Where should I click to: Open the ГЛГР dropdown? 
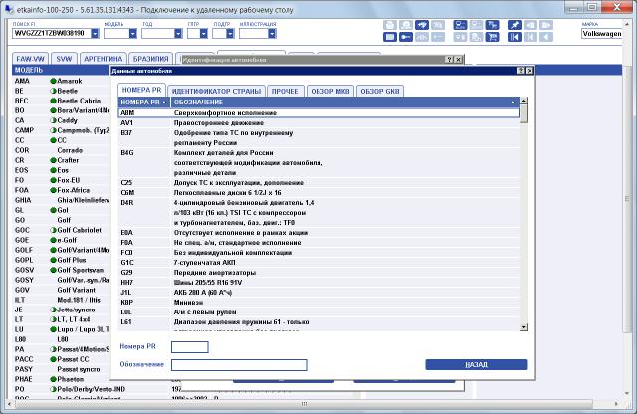(x=203, y=33)
